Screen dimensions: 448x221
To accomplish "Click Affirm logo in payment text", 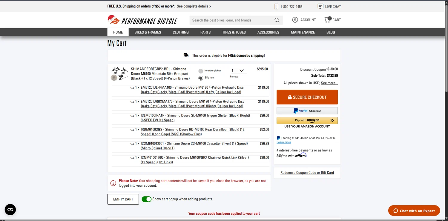I will (301, 155).
